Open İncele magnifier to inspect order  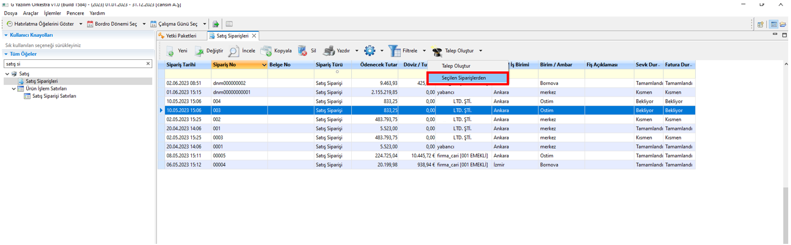(x=234, y=51)
